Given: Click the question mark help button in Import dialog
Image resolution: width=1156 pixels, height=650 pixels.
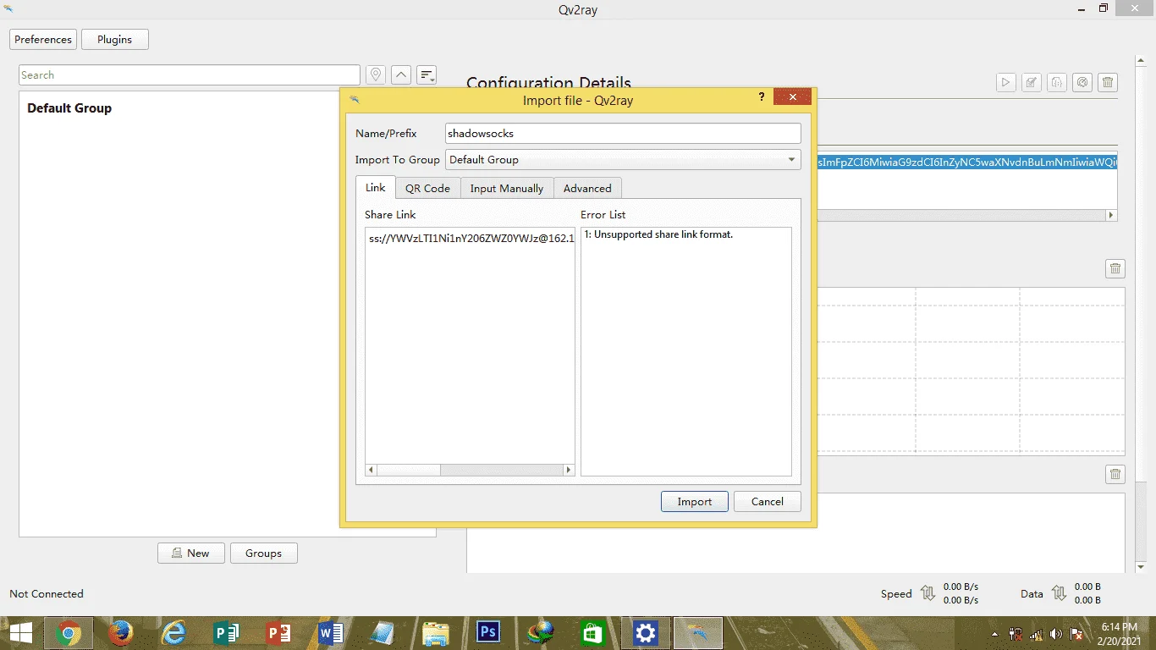Looking at the screenshot, I should (762, 97).
